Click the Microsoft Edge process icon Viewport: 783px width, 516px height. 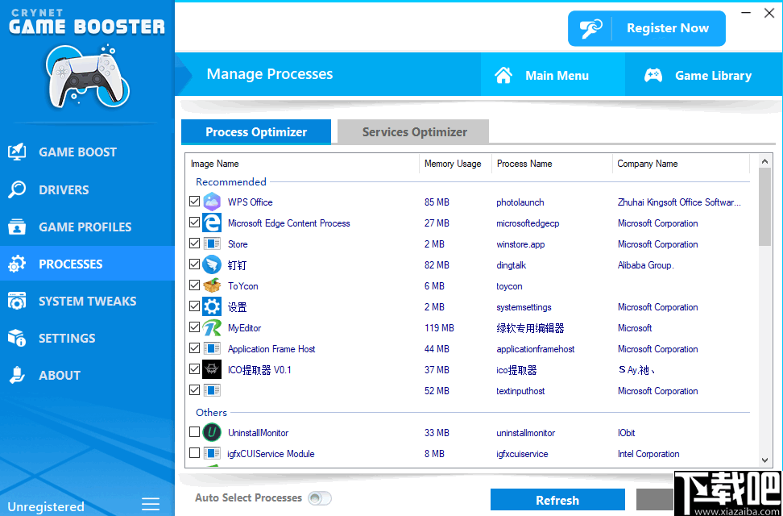(212, 223)
